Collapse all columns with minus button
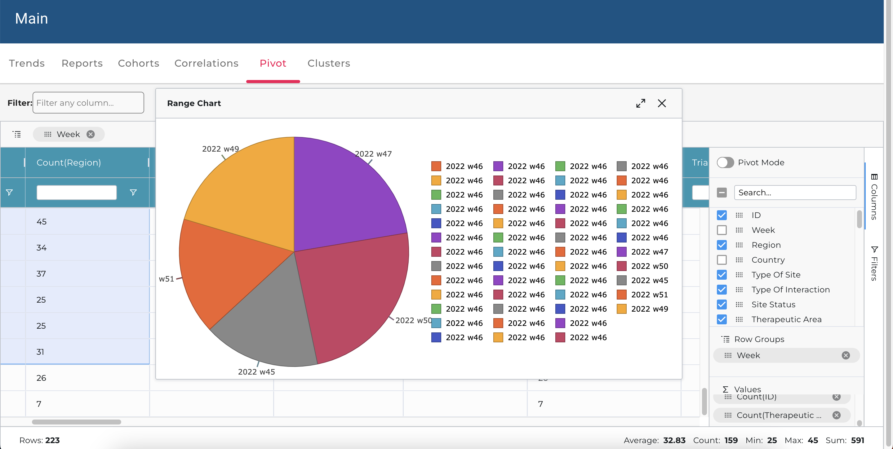Viewport: 893px width, 449px height. coord(722,193)
